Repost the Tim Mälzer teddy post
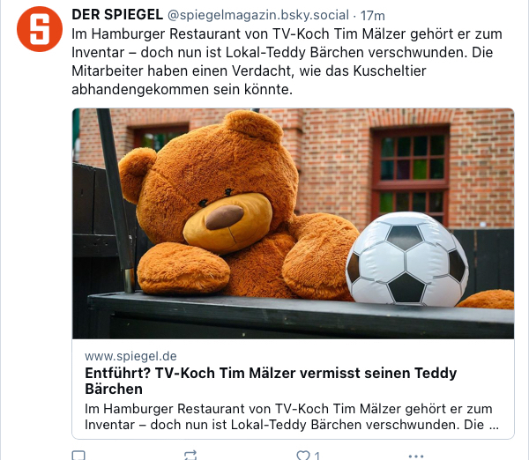The width and height of the screenshot is (529, 460). pos(190,456)
